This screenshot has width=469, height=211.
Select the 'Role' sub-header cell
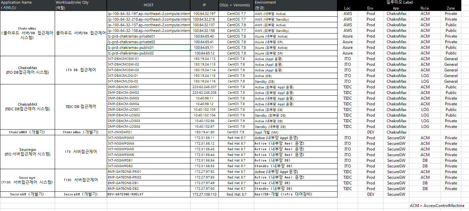click(425, 8)
